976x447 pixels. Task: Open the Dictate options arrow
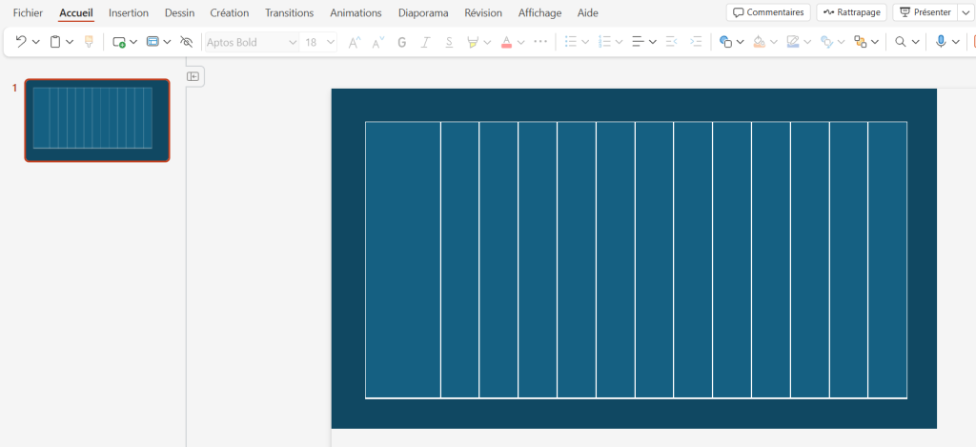click(x=955, y=42)
